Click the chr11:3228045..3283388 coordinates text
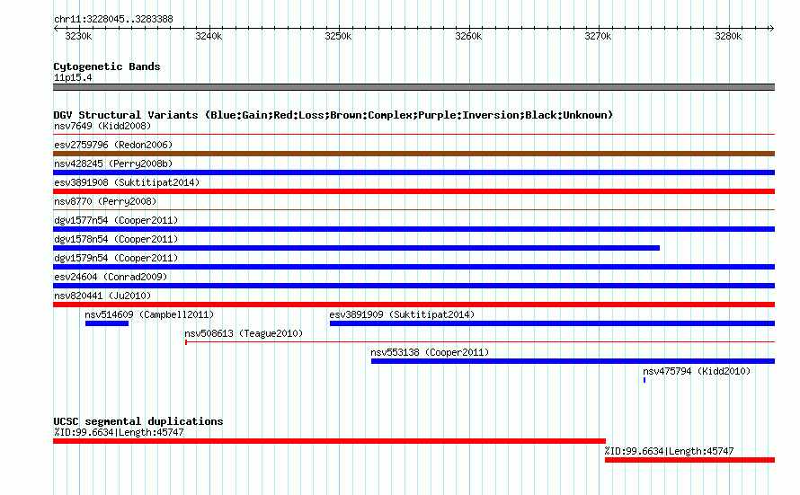The image size is (800, 495). [x=114, y=19]
